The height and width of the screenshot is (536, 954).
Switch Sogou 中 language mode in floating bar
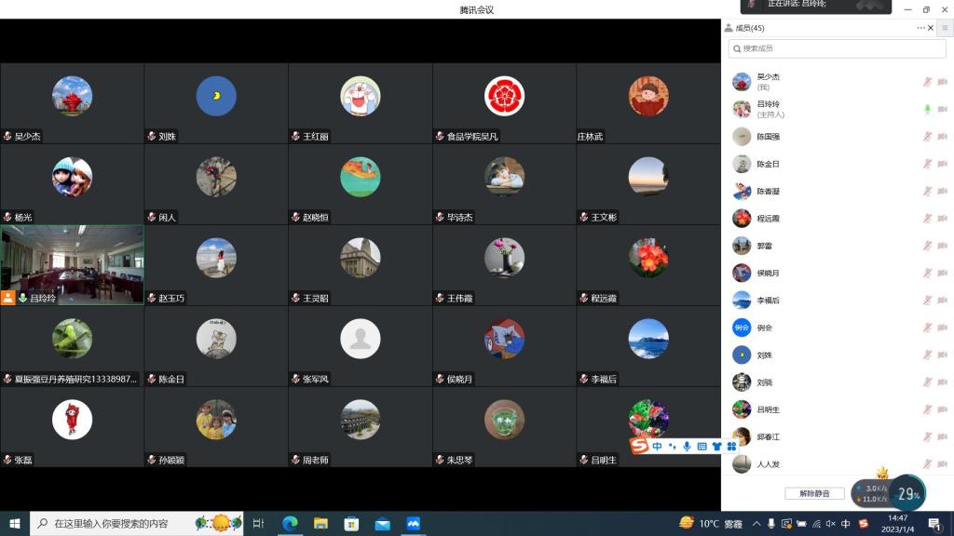(x=657, y=447)
